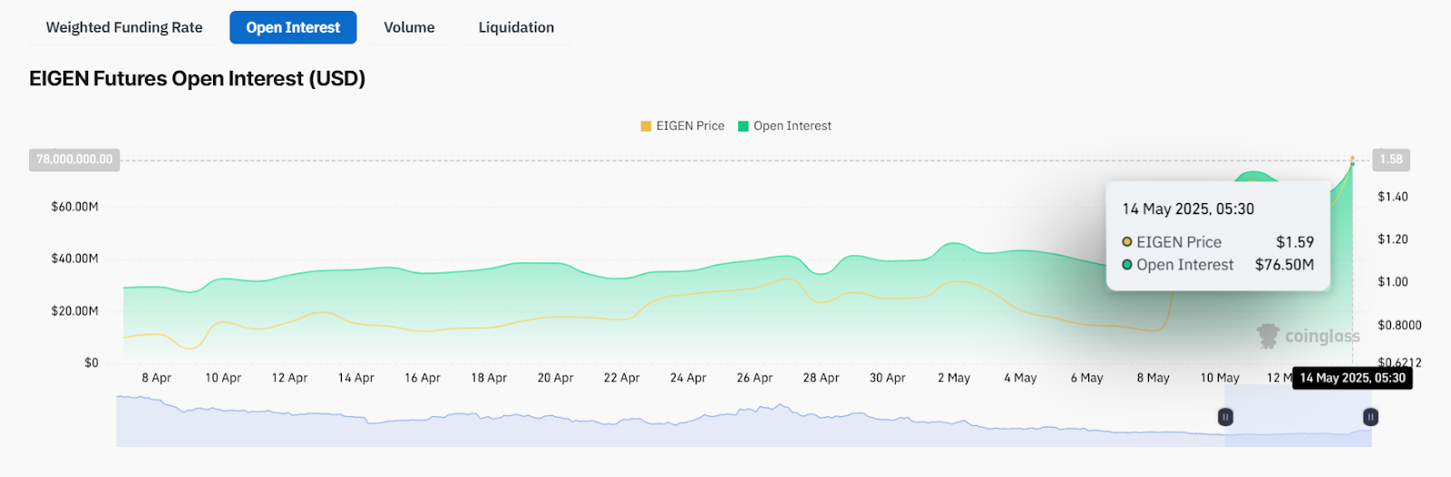Viewport: 1451px width, 477px height.
Task: Click the 78,000,000.00 left axis marker
Action: tap(74, 160)
